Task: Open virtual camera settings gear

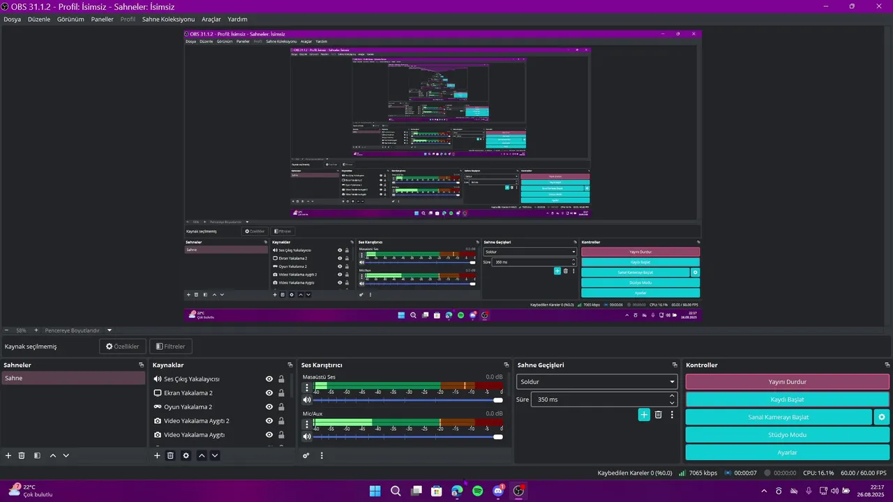Action: (882, 417)
